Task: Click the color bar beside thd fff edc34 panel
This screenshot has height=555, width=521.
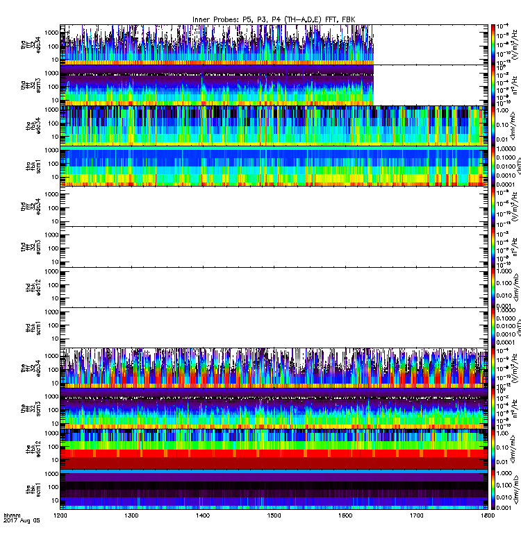Action: point(493,206)
